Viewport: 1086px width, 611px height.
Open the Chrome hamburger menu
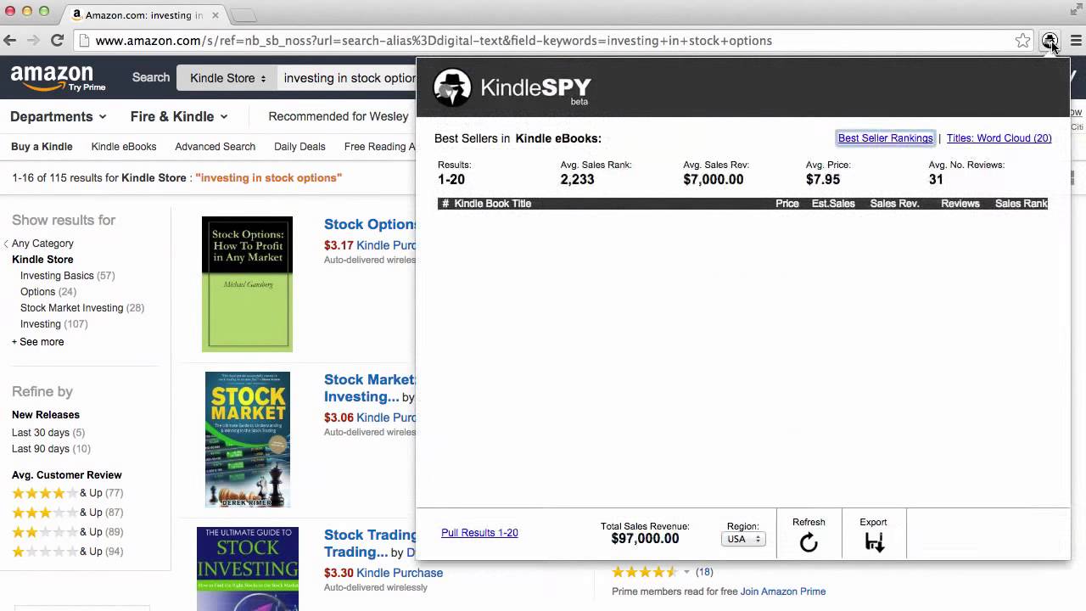pyautogui.click(x=1076, y=40)
